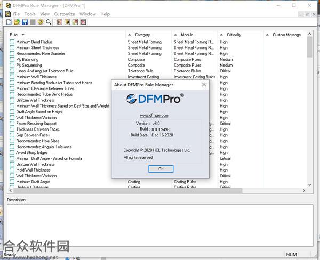Click the red-circle settings toolbar icon
Viewport: 320px width, 260px height.
[75, 22]
